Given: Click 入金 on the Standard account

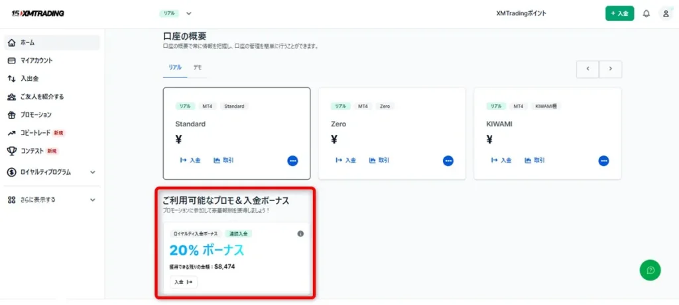Looking at the screenshot, I should click(190, 160).
